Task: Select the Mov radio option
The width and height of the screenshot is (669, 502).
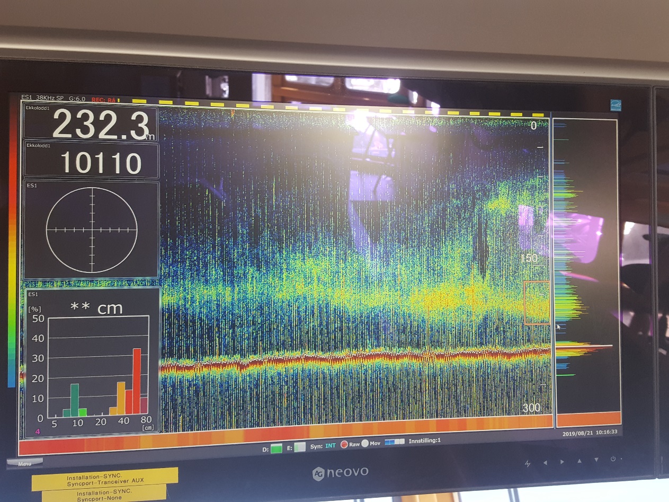Action: click(x=364, y=443)
